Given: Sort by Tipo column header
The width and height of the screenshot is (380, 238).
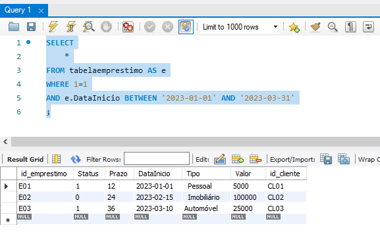Looking at the screenshot, I should [x=207, y=174].
